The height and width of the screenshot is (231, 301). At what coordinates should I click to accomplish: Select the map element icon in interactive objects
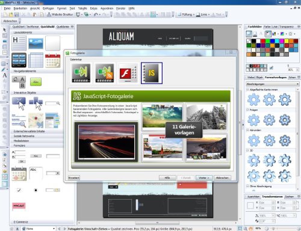coord(36,120)
